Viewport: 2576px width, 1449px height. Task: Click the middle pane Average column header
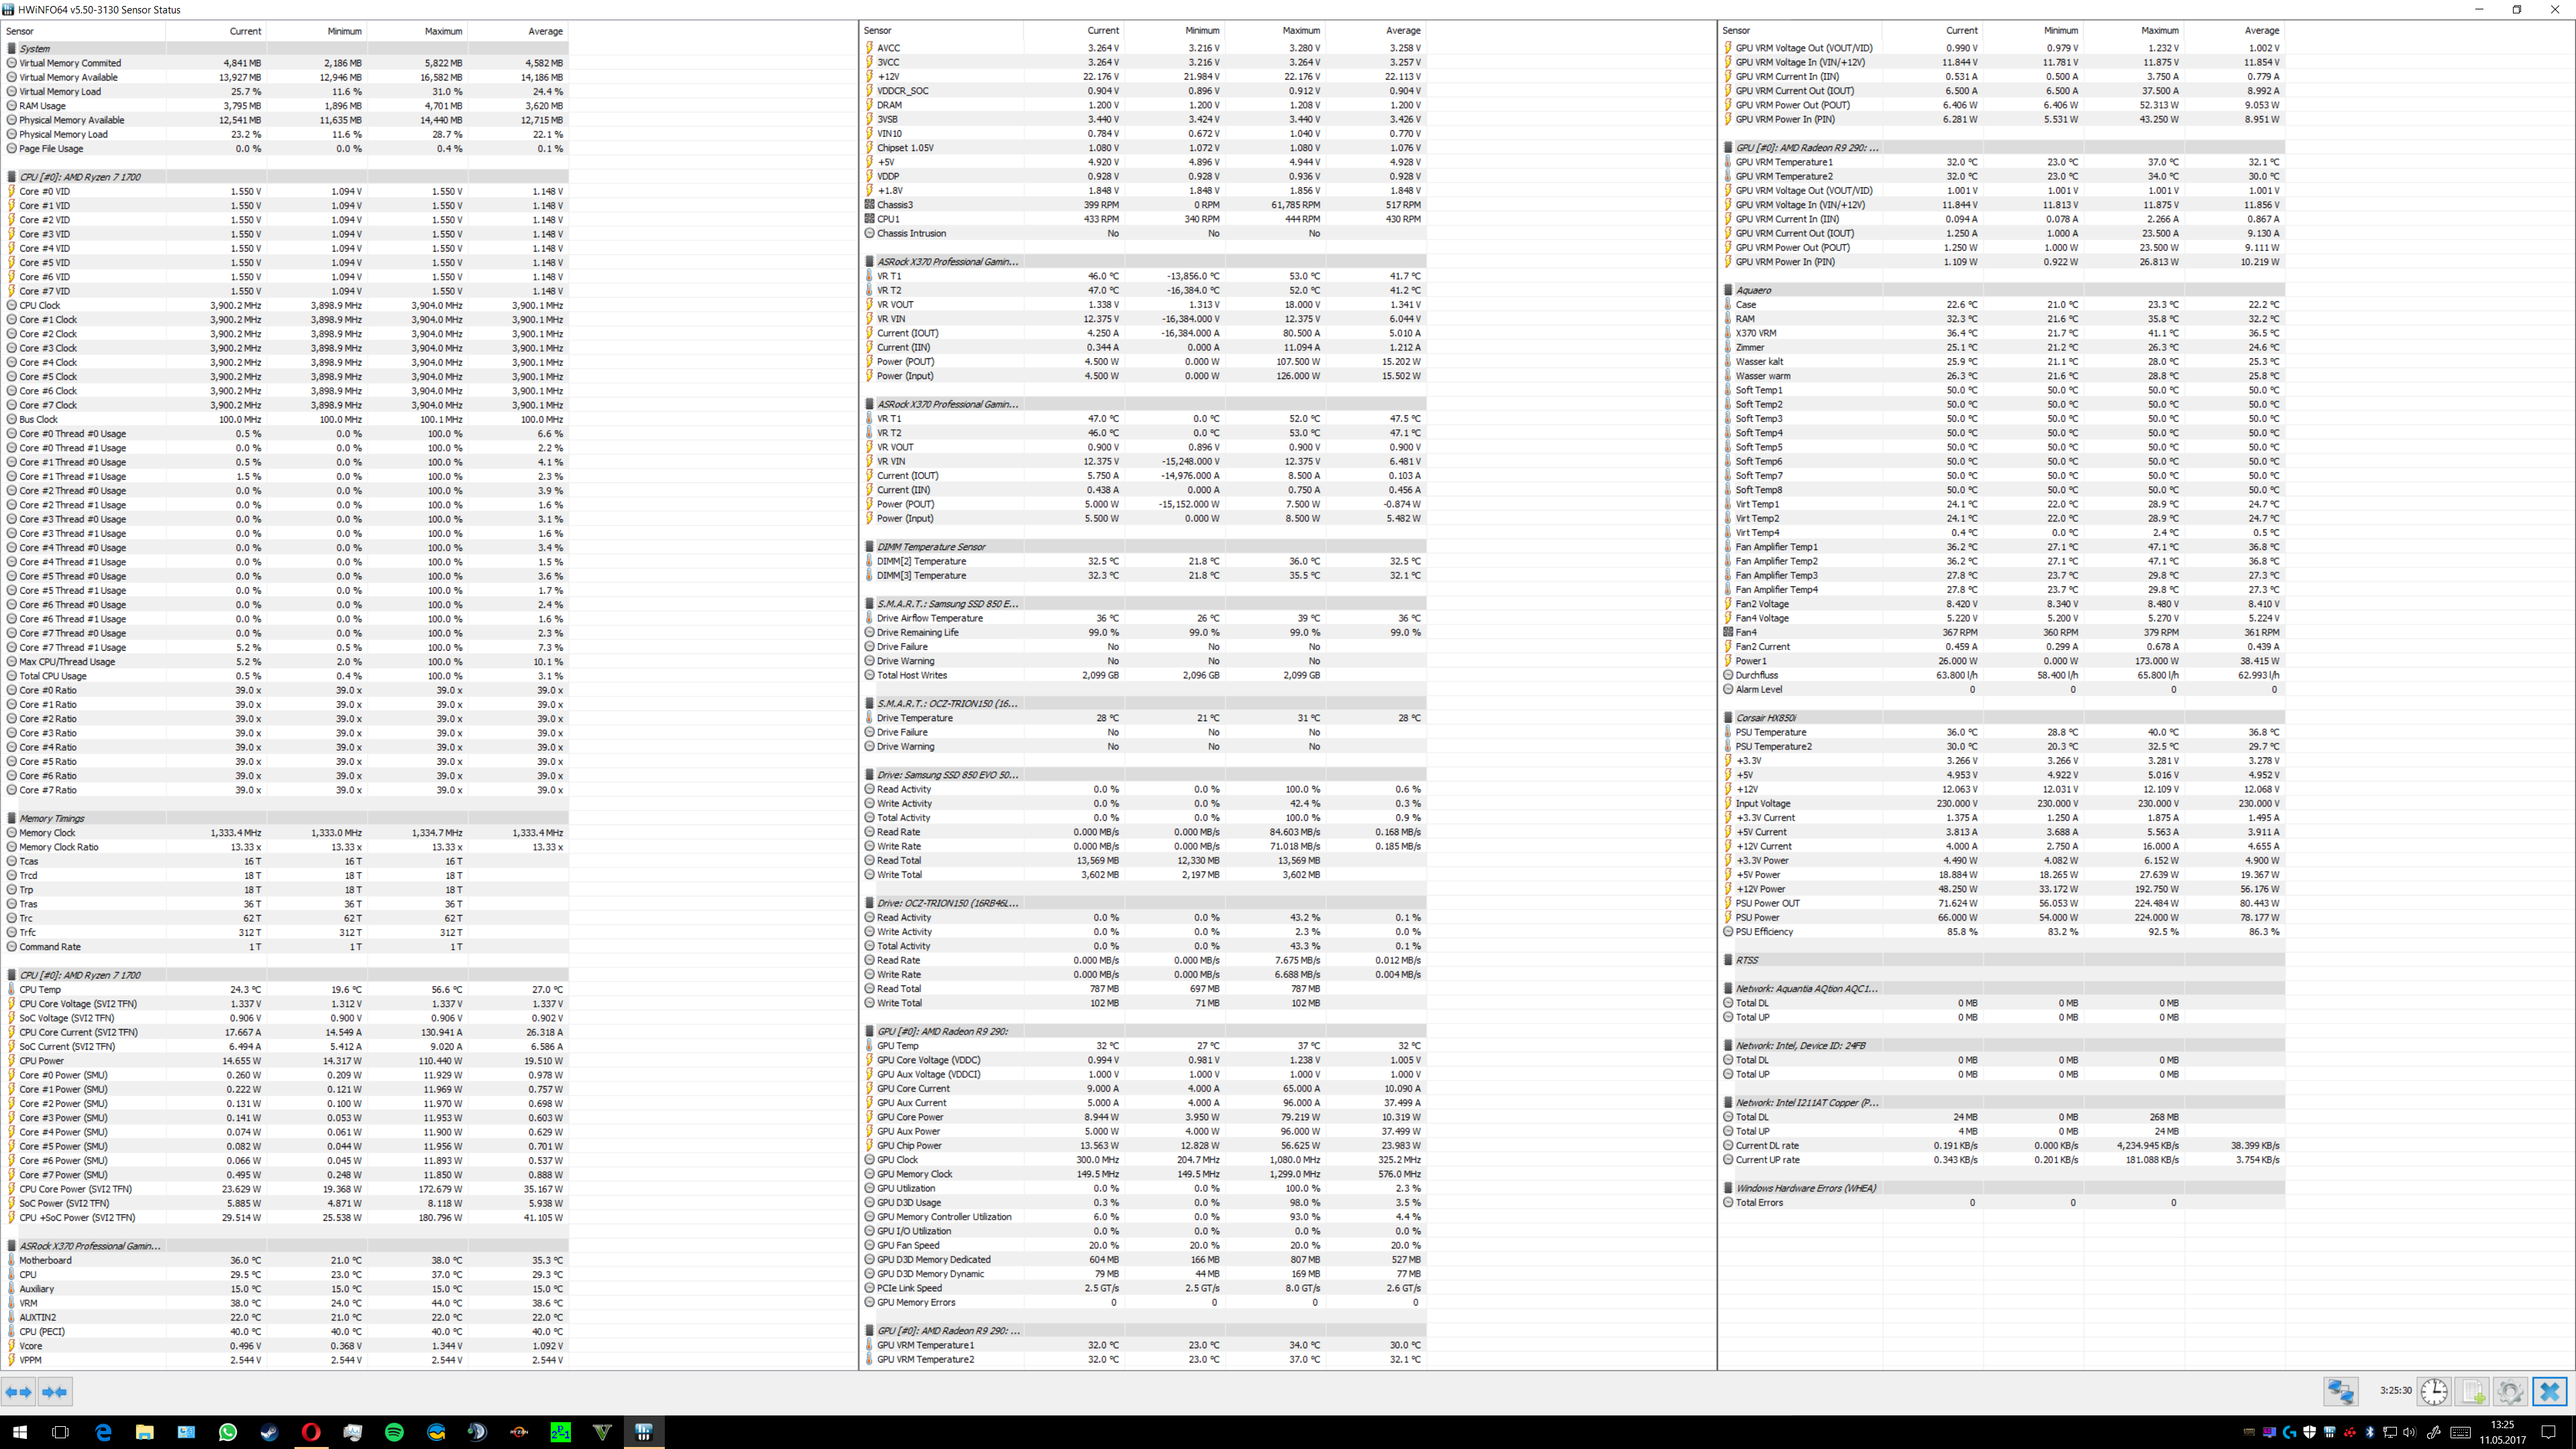(1402, 31)
